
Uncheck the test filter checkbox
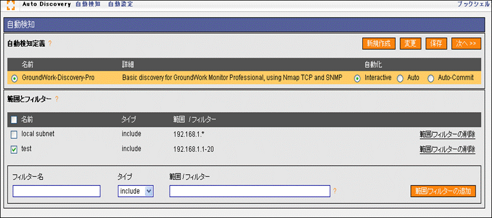[14, 150]
